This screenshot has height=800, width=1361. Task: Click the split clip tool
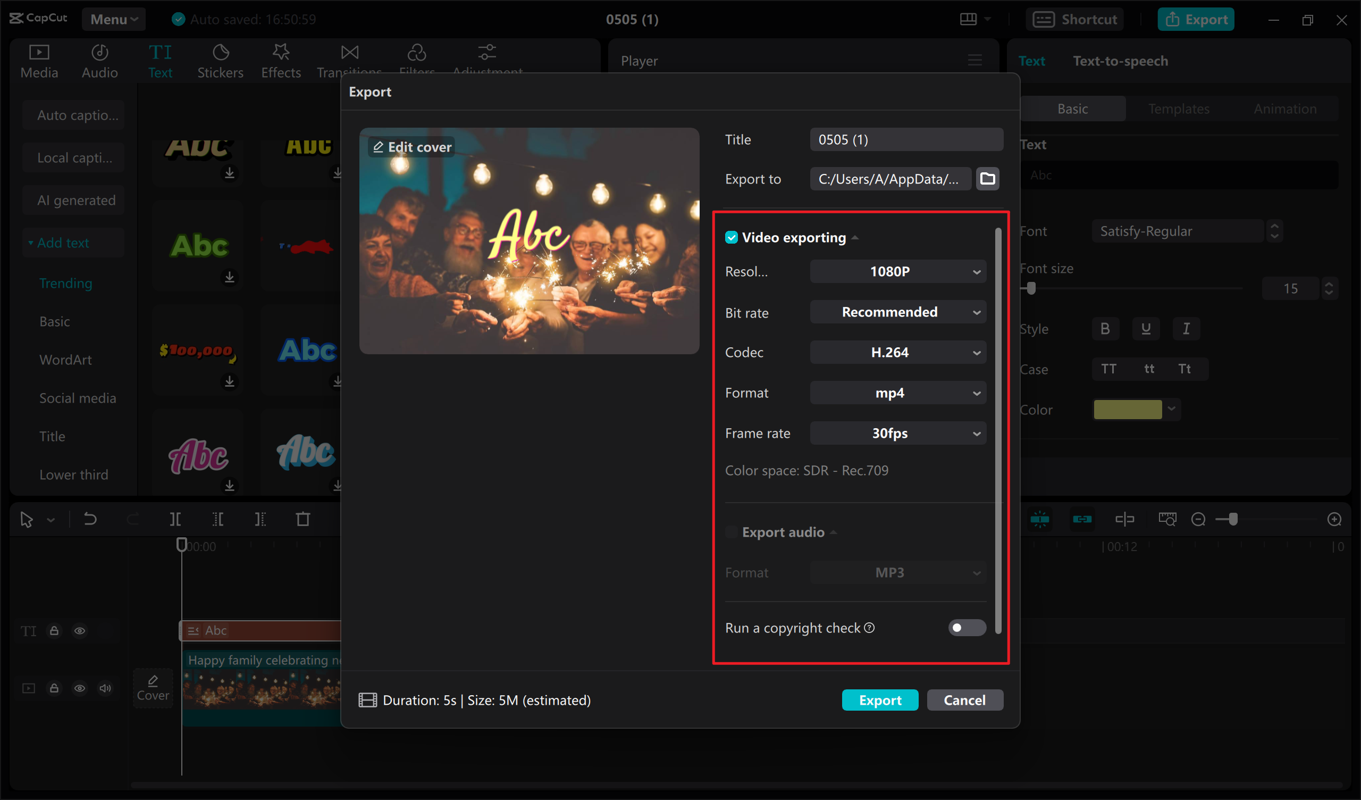[175, 520]
